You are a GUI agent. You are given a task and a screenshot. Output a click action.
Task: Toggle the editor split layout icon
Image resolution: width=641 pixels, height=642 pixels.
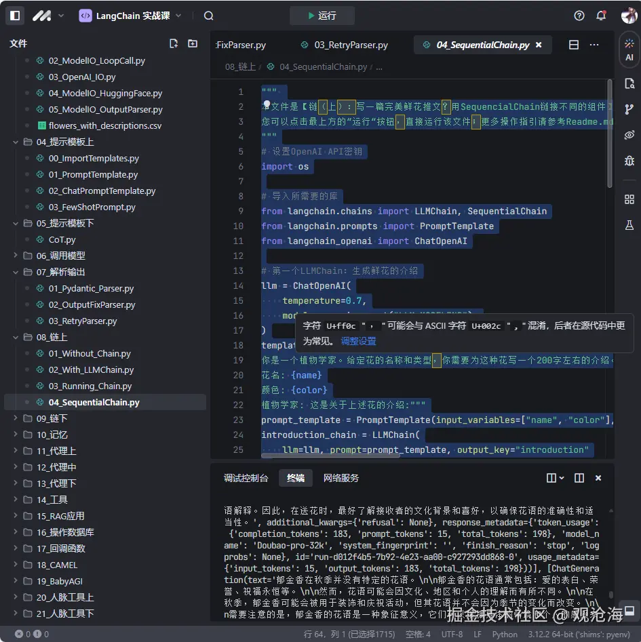(574, 45)
